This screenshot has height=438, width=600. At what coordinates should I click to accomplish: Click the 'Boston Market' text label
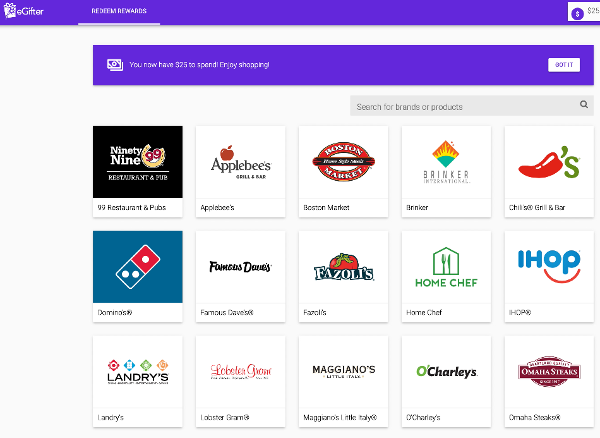[326, 207]
